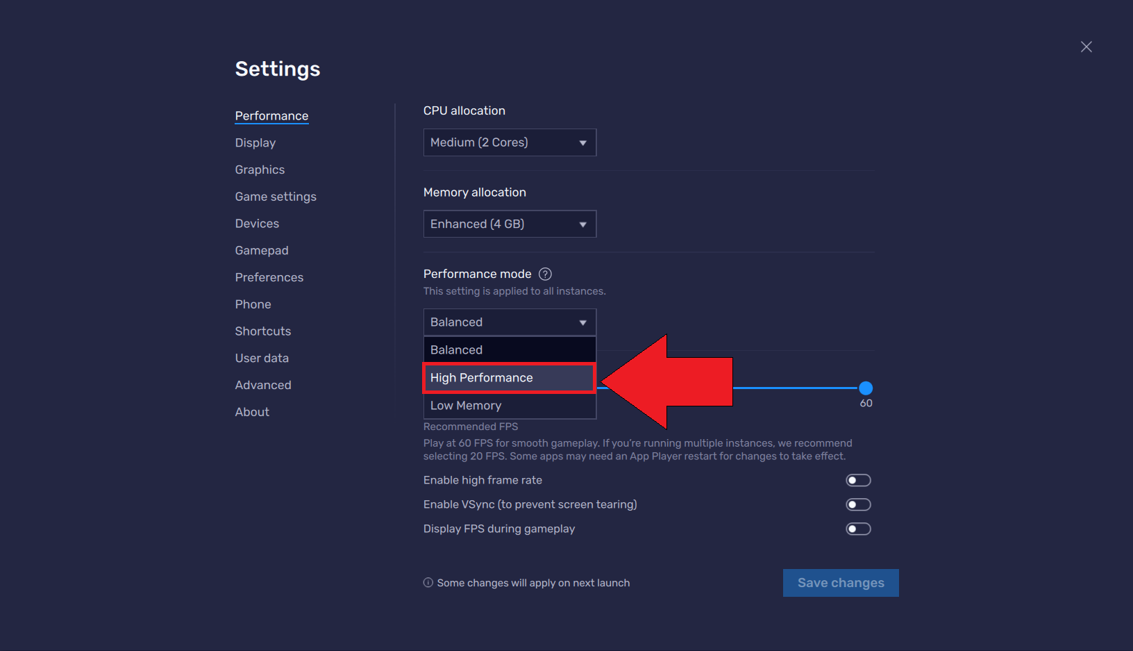The width and height of the screenshot is (1133, 651).
Task: Turn on Display FPS during gameplay
Action: click(x=857, y=529)
